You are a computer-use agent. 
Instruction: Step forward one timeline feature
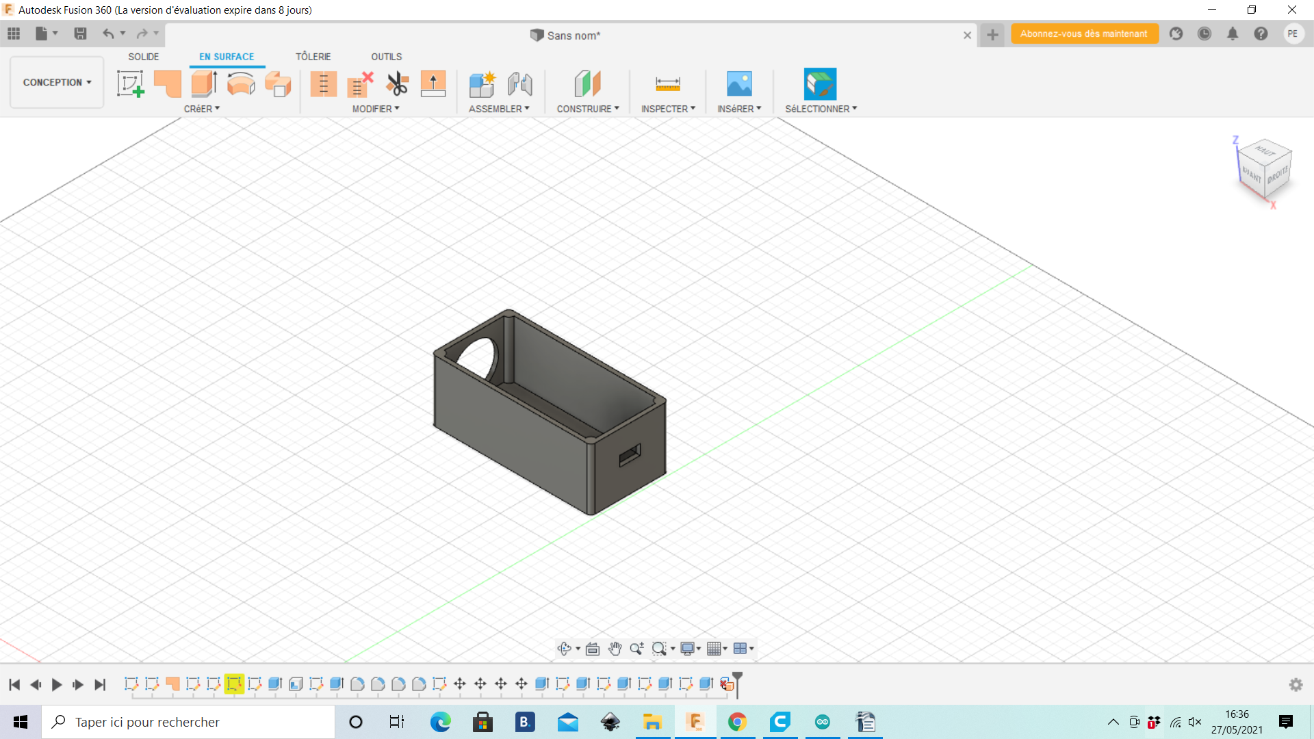tap(78, 684)
